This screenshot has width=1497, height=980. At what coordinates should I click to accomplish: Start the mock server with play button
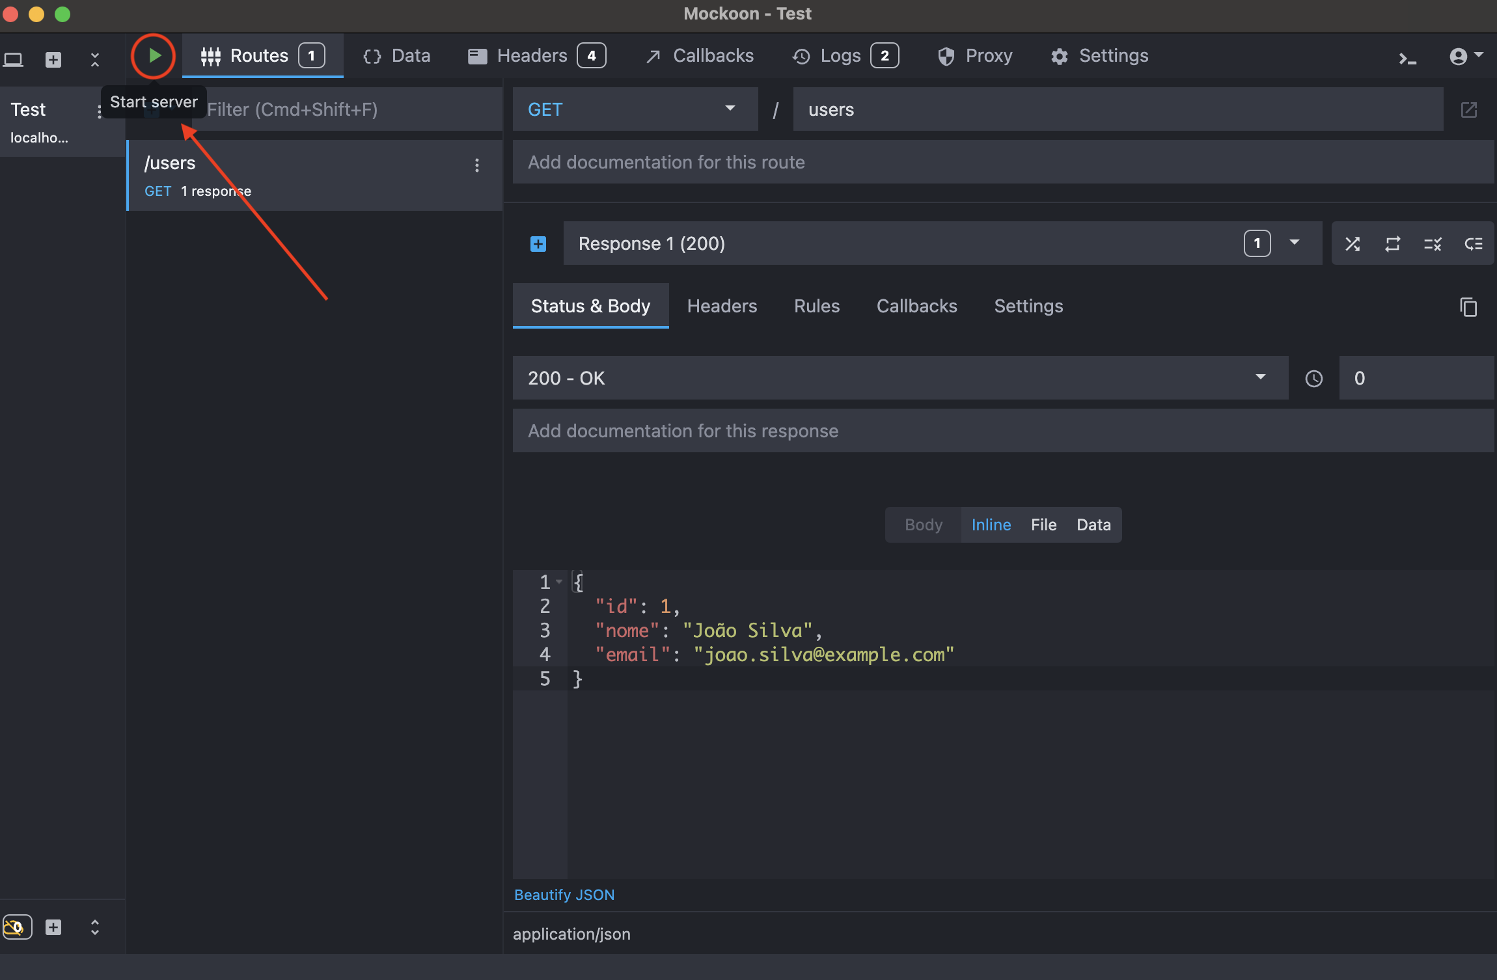(x=154, y=56)
